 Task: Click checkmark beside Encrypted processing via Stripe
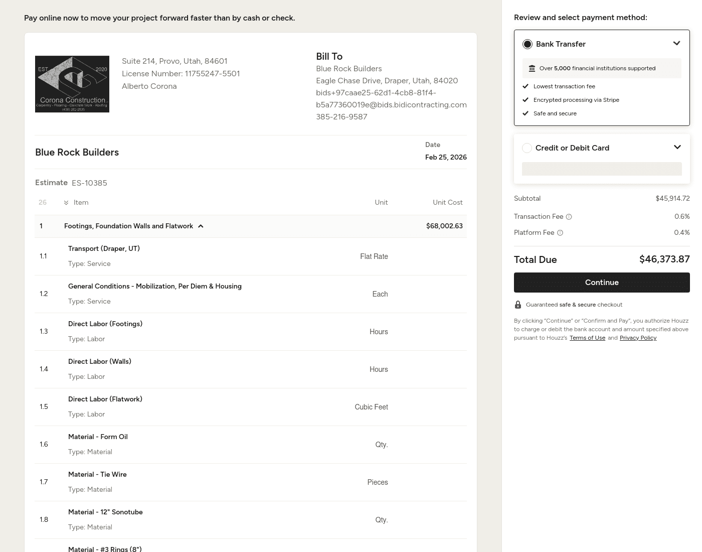pos(525,100)
